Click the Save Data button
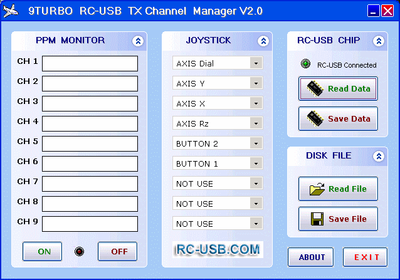Viewport: 400px width, 280px height. [x=338, y=119]
